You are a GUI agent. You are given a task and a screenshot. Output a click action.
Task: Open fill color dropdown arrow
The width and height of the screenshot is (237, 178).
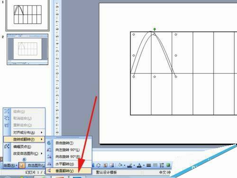tap(125, 166)
